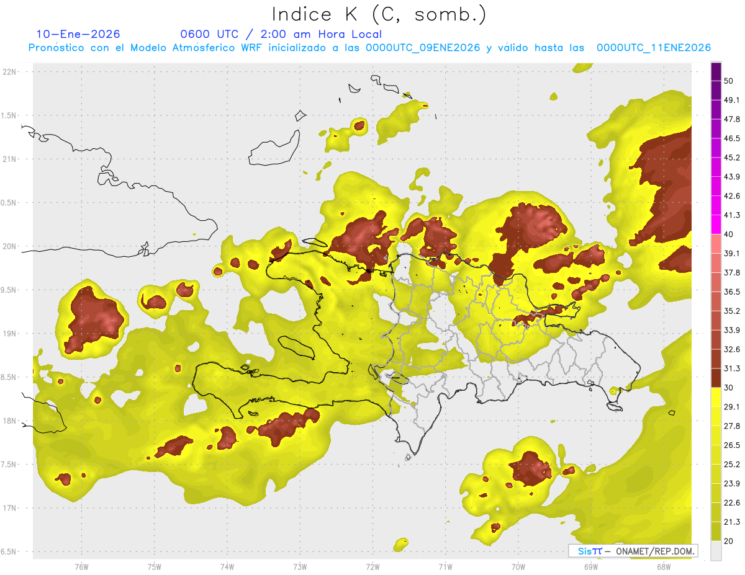Click the '27.8' value on the color scale
Image resolution: width=745 pixels, height=575 pixels.
tap(732, 426)
